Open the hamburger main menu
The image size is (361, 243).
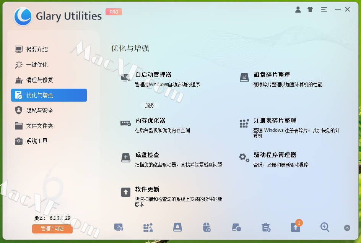tap(324, 10)
